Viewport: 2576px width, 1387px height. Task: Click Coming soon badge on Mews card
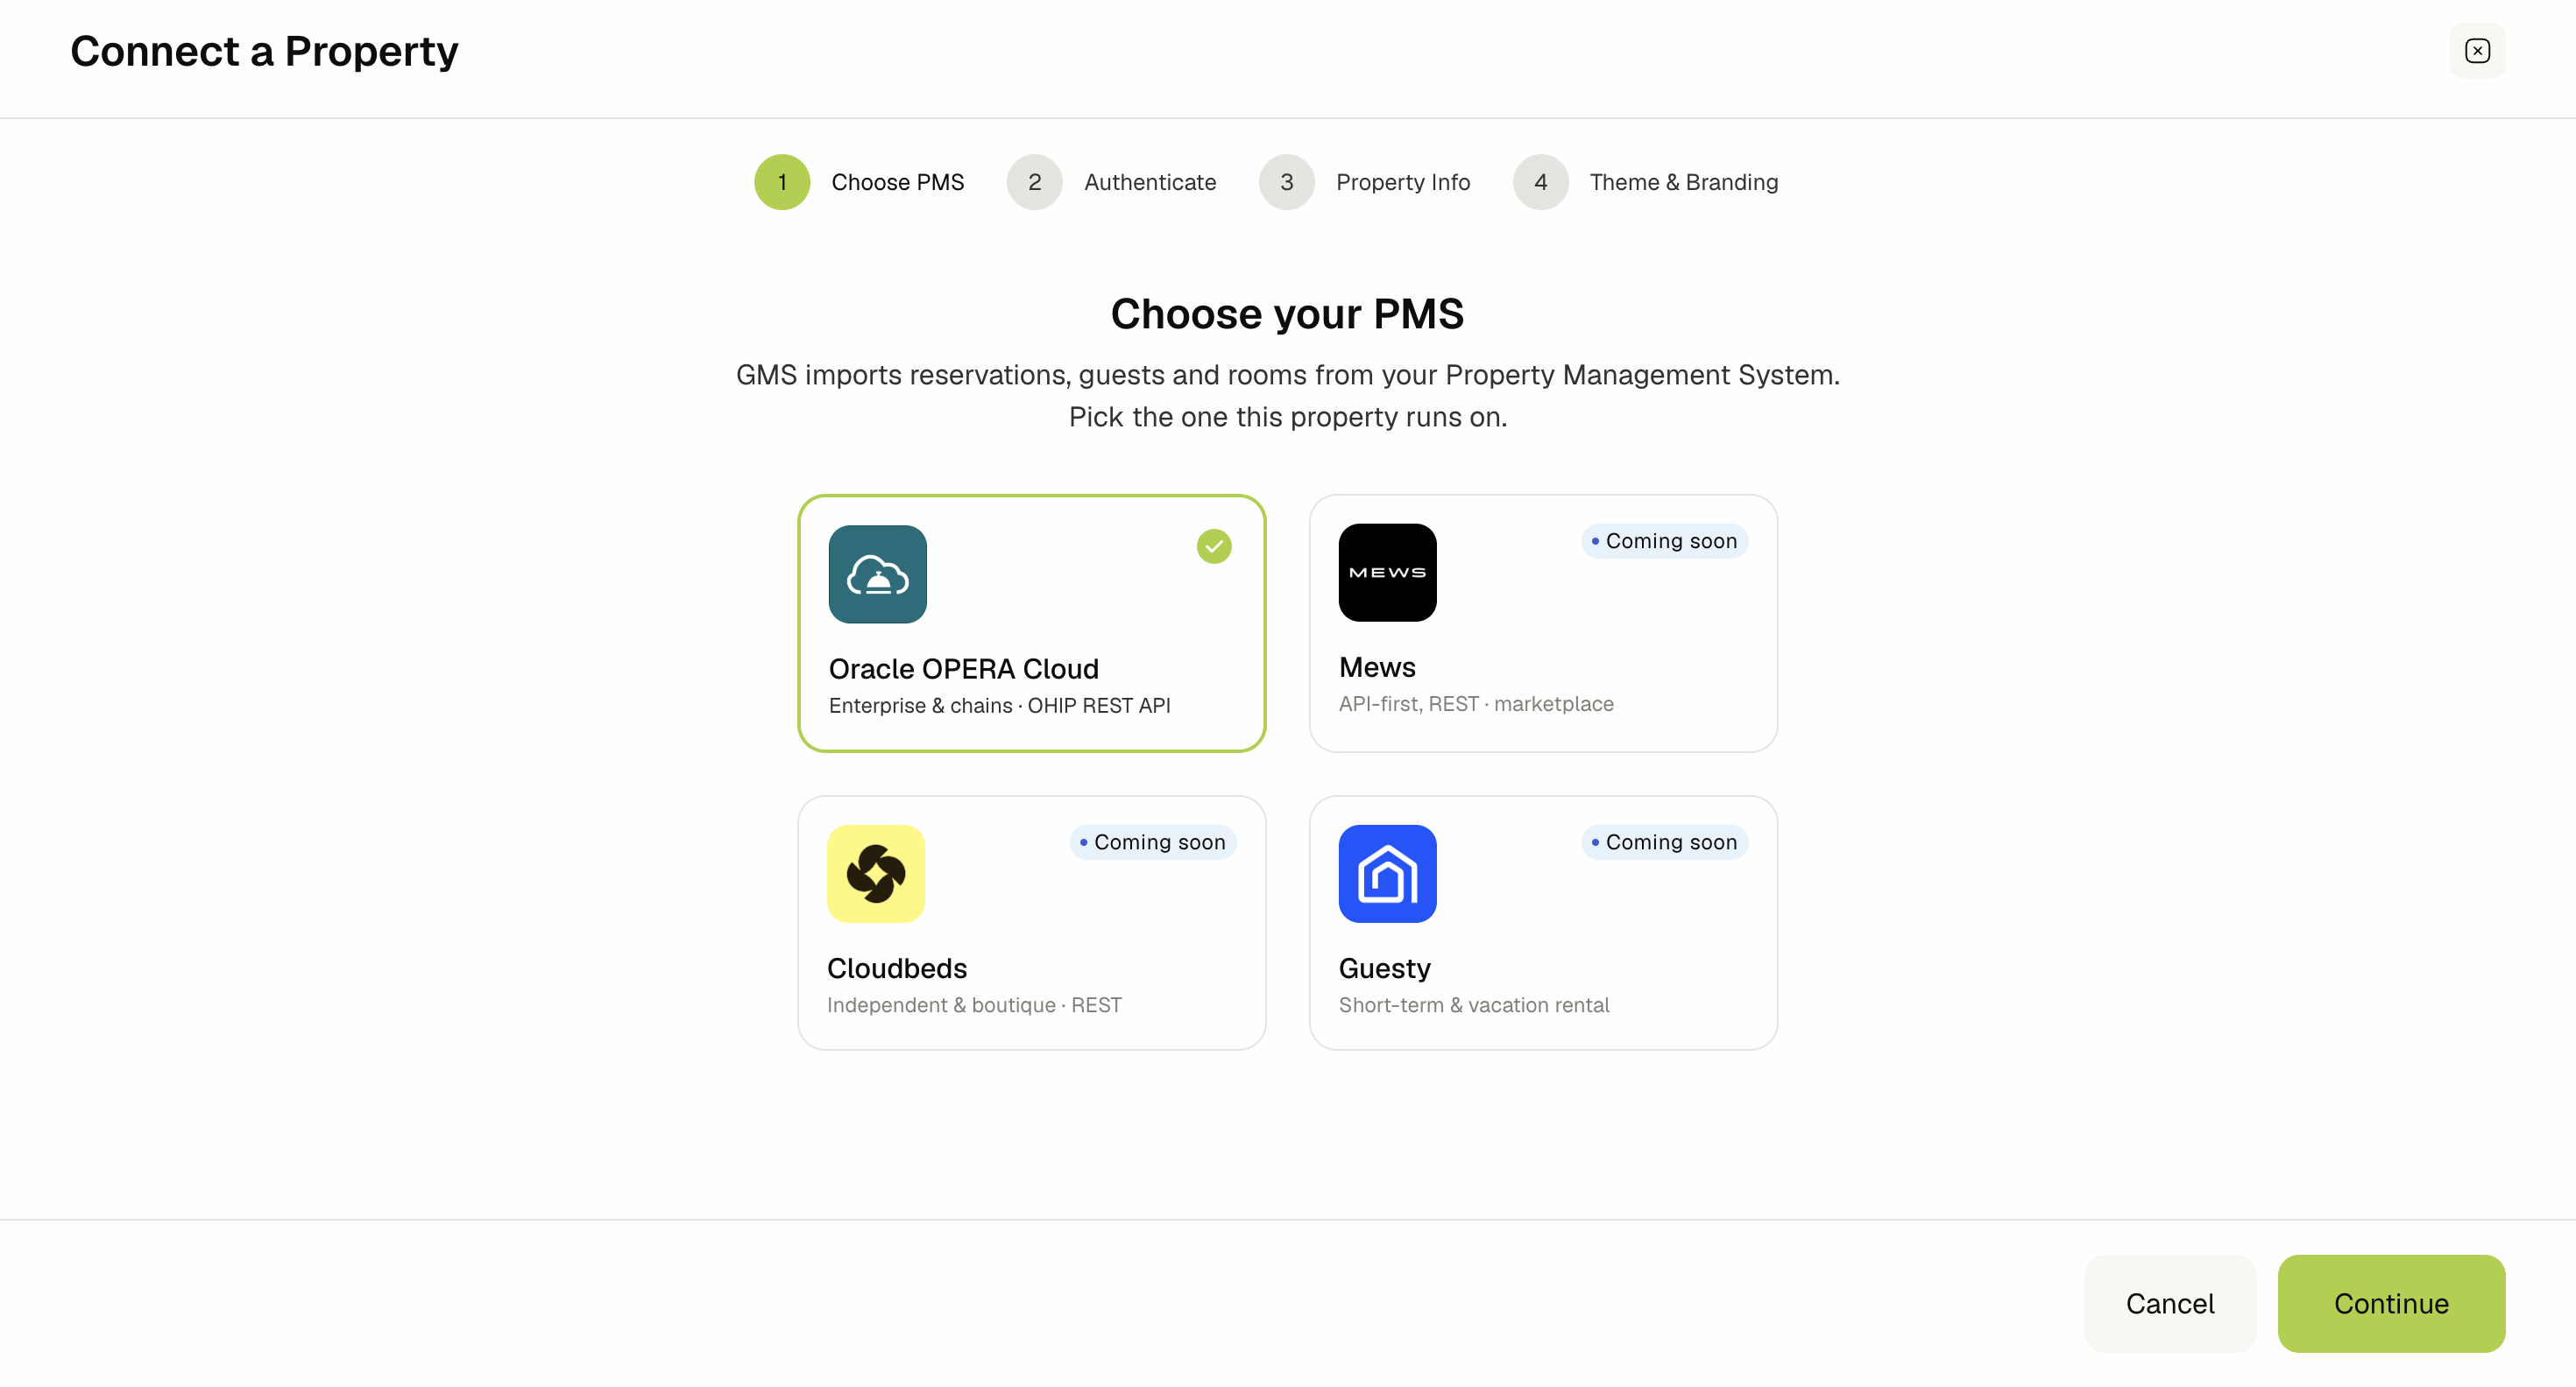point(1664,540)
